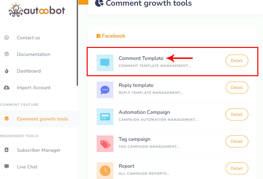Click the red Tag campaign icon
263x179 pixels.
coord(105,143)
